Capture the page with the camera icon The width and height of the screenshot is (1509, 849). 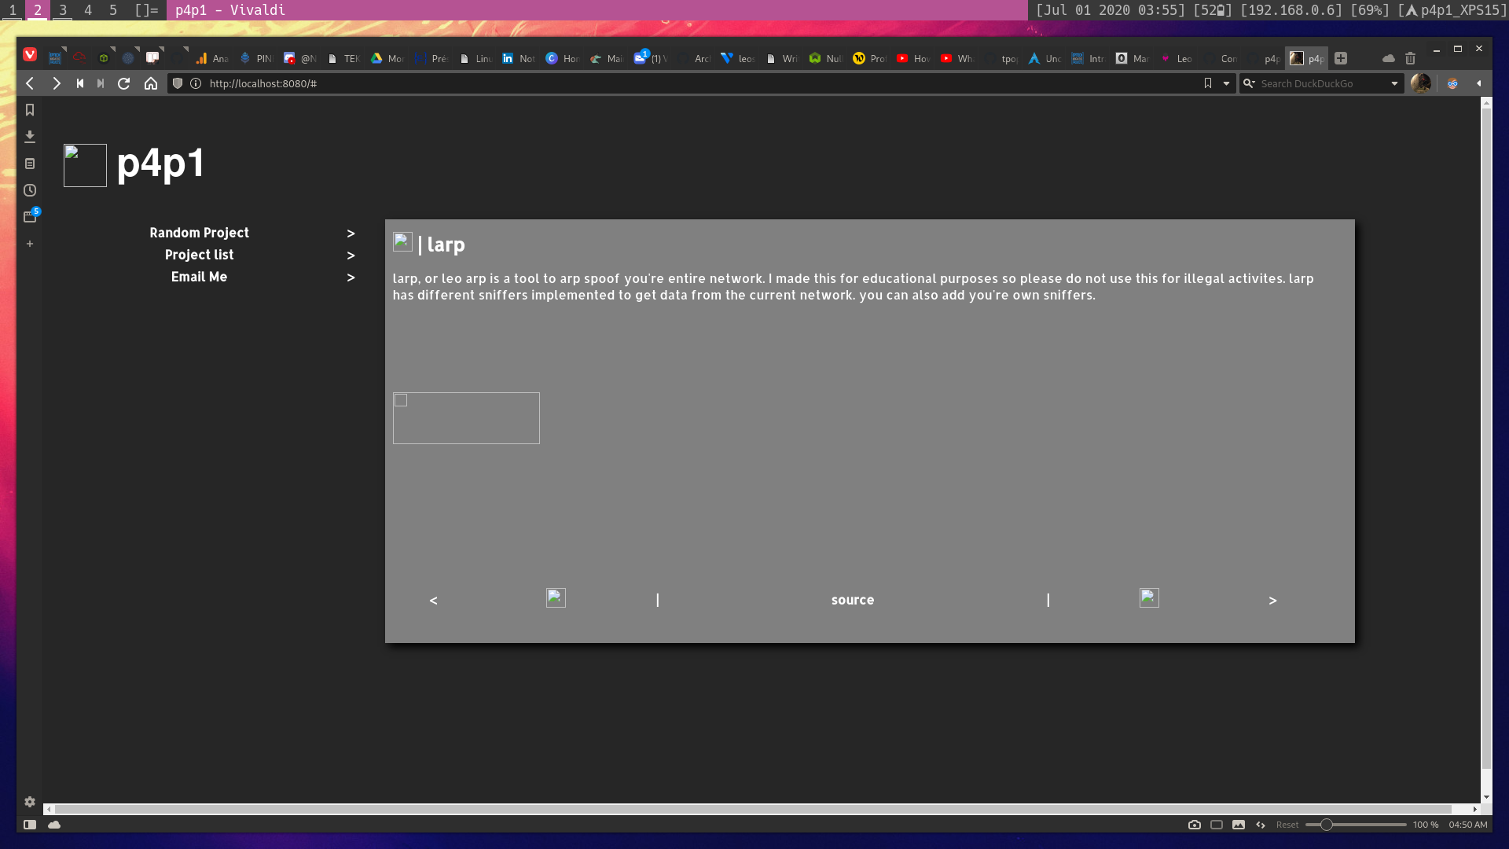(x=1194, y=825)
